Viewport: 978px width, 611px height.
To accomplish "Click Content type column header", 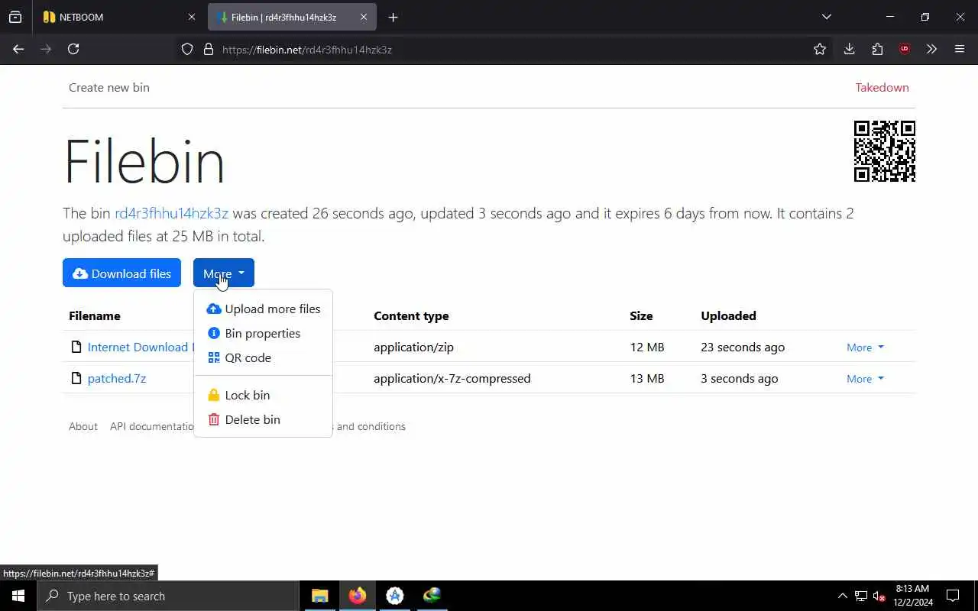I will point(411,315).
